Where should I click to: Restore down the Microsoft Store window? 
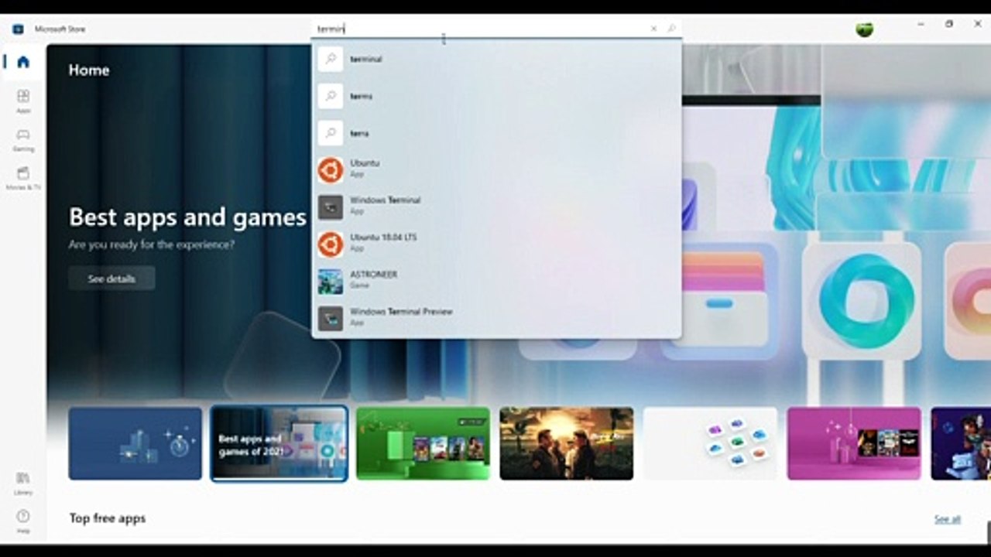point(949,25)
